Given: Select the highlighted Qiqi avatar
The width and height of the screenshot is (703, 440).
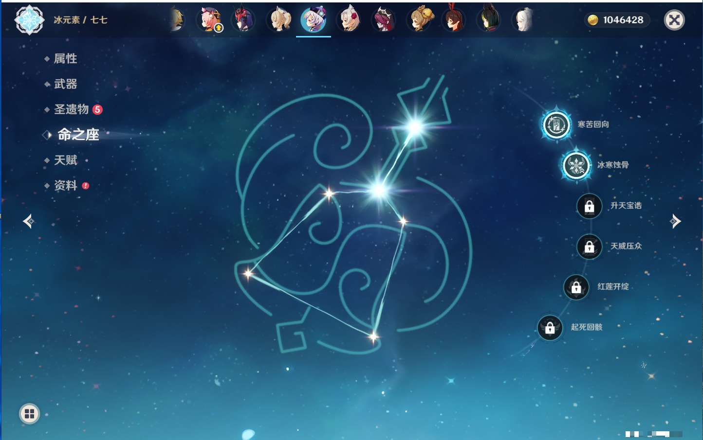Looking at the screenshot, I should click(314, 20).
